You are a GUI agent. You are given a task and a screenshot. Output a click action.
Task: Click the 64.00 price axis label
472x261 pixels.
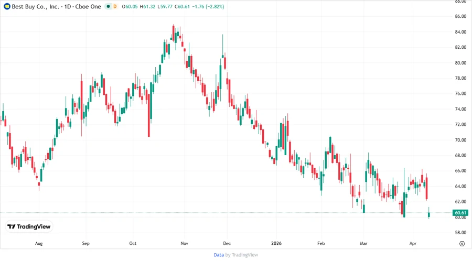coord(460,187)
